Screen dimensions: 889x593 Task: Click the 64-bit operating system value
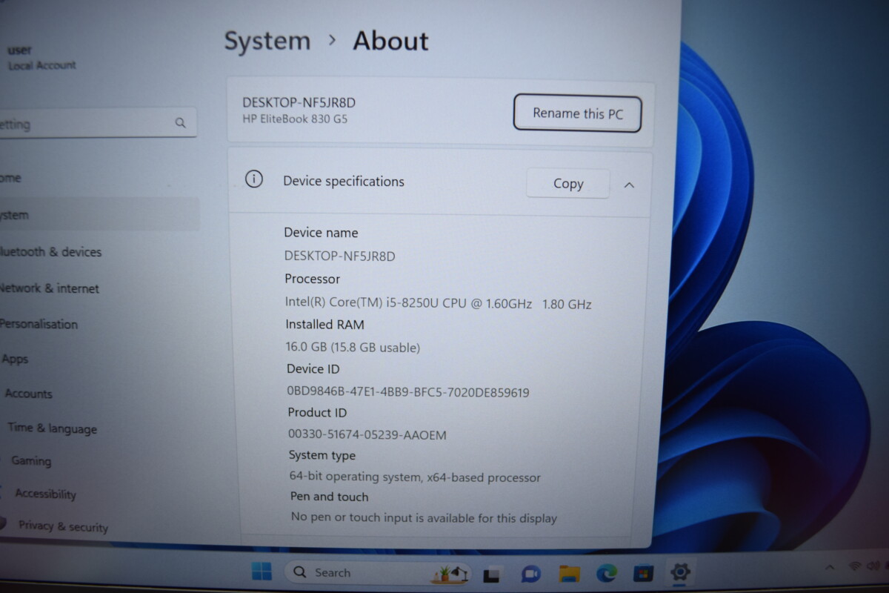415,477
